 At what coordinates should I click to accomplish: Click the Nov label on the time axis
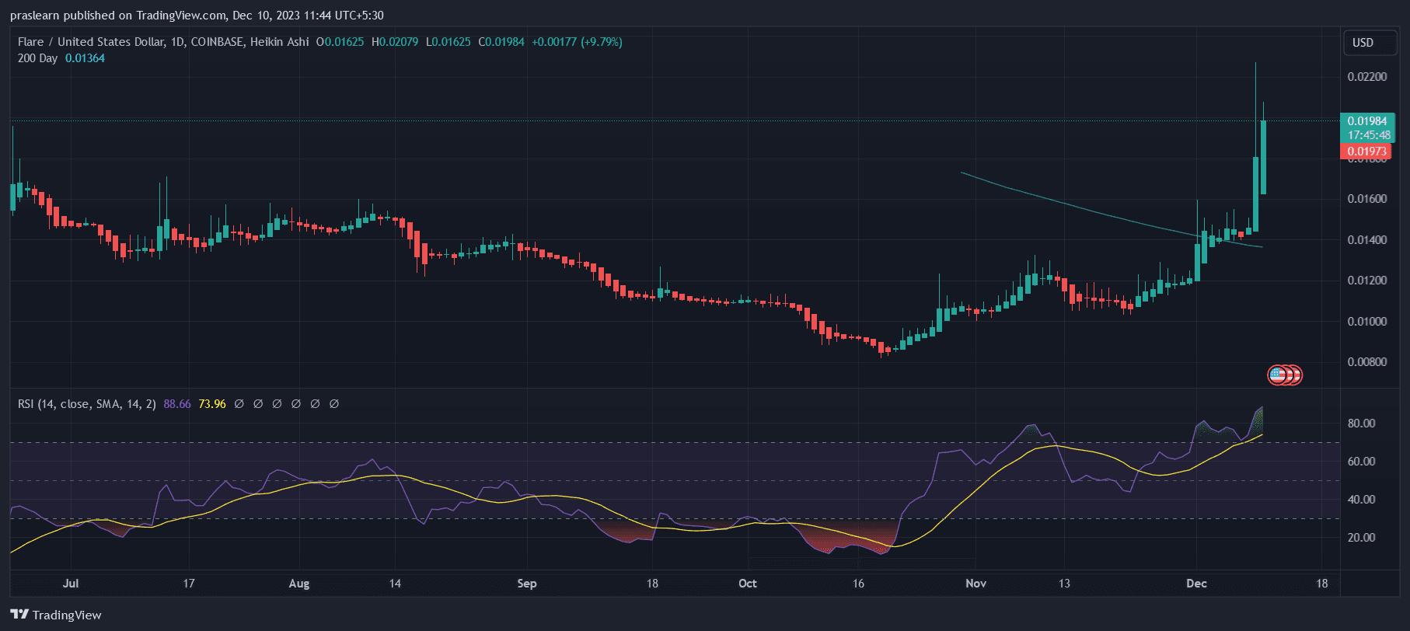click(x=975, y=584)
